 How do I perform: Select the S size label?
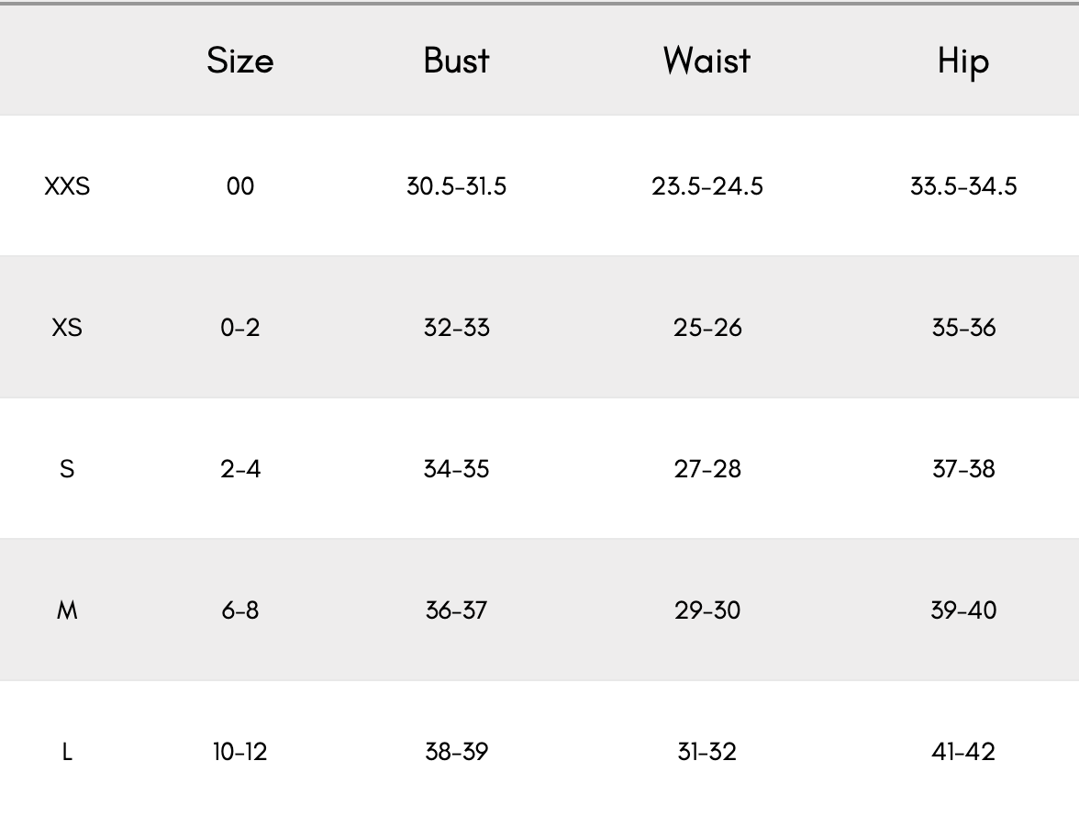[x=67, y=469]
